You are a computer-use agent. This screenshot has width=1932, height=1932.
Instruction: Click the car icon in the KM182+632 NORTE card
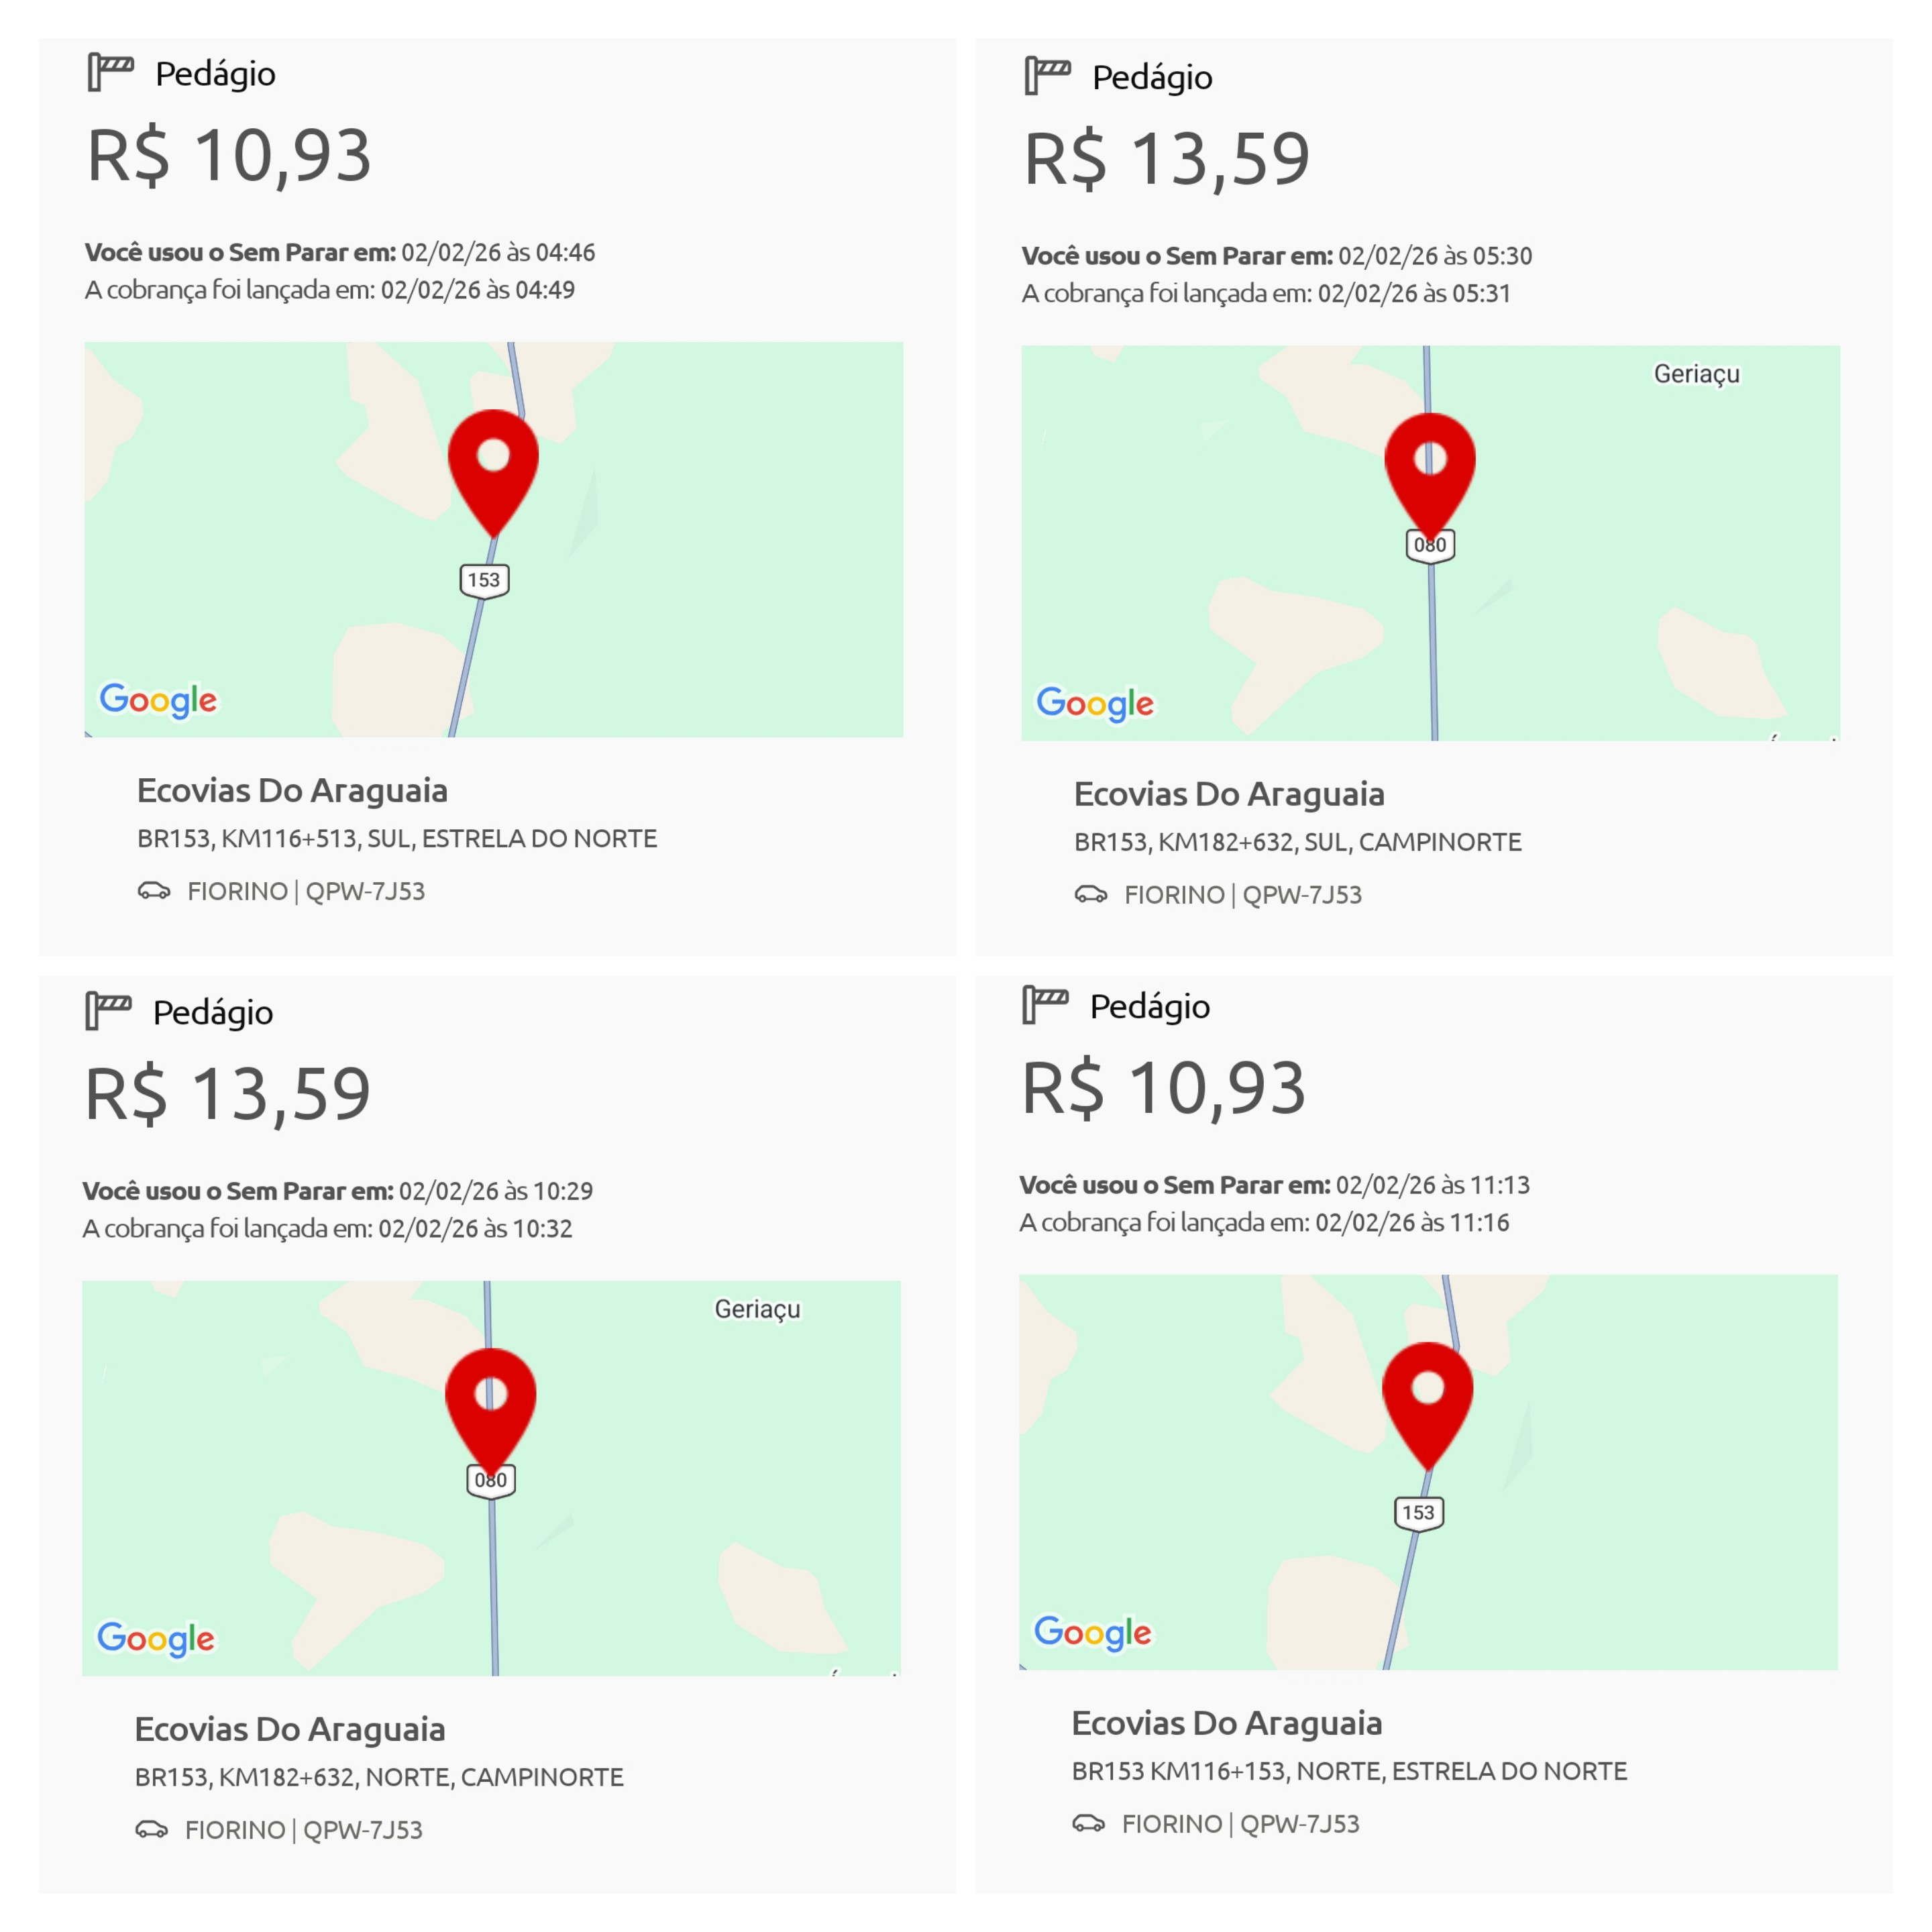pyautogui.click(x=152, y=1829)
